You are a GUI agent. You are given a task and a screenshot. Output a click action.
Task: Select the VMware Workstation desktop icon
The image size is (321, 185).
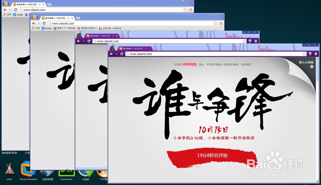pyautogui.click(x=28, y=171)
